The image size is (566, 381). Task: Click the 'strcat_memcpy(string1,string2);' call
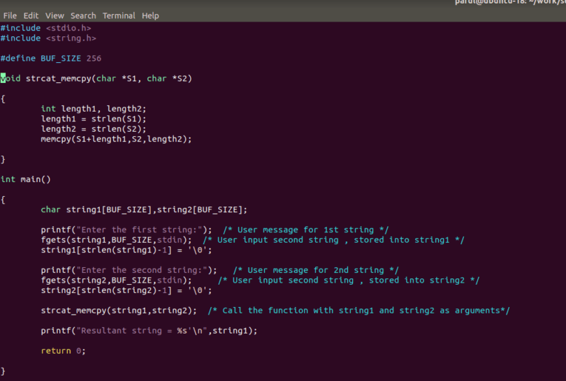pos(119,311)
